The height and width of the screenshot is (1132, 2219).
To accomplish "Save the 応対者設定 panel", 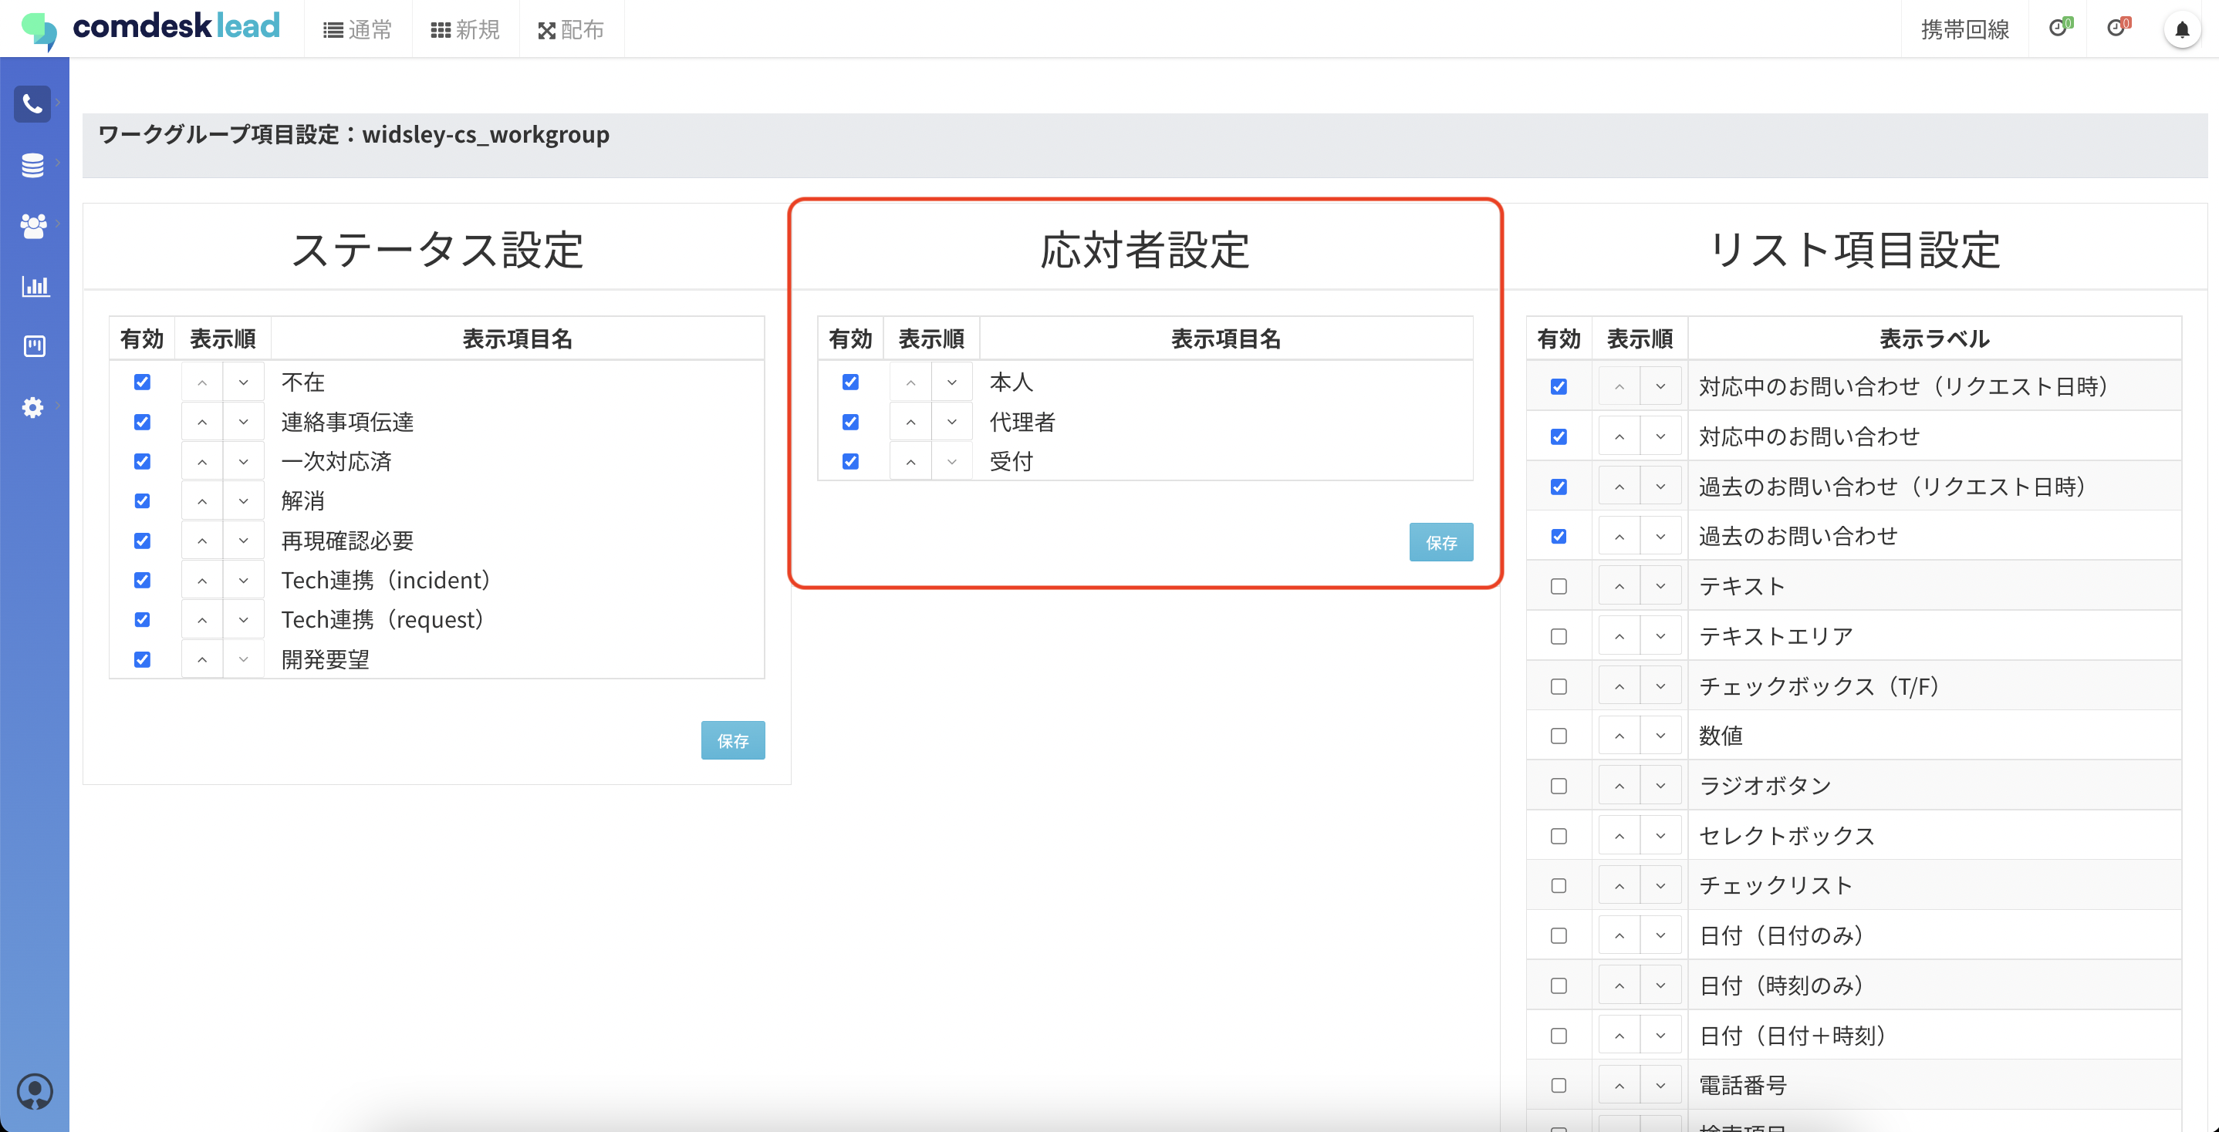I will [x=1440, y=542].
